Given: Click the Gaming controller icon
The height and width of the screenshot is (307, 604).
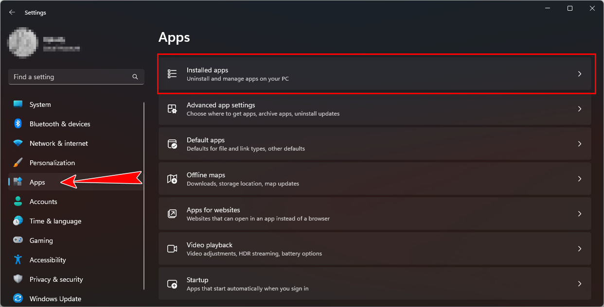Looking at the screenshot, I should click(18, 240).
